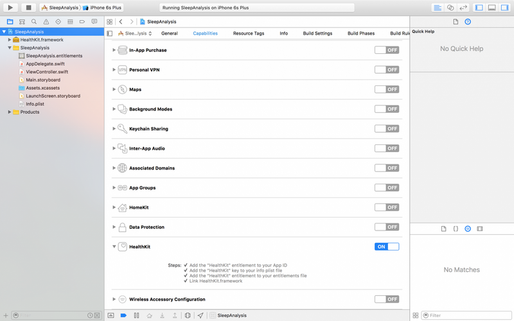This screenshot has width=514, height=321.
Task: Open the Project navigator folder icon
Action: 10,22
